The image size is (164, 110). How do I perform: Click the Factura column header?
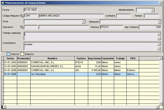coord(81,59)
